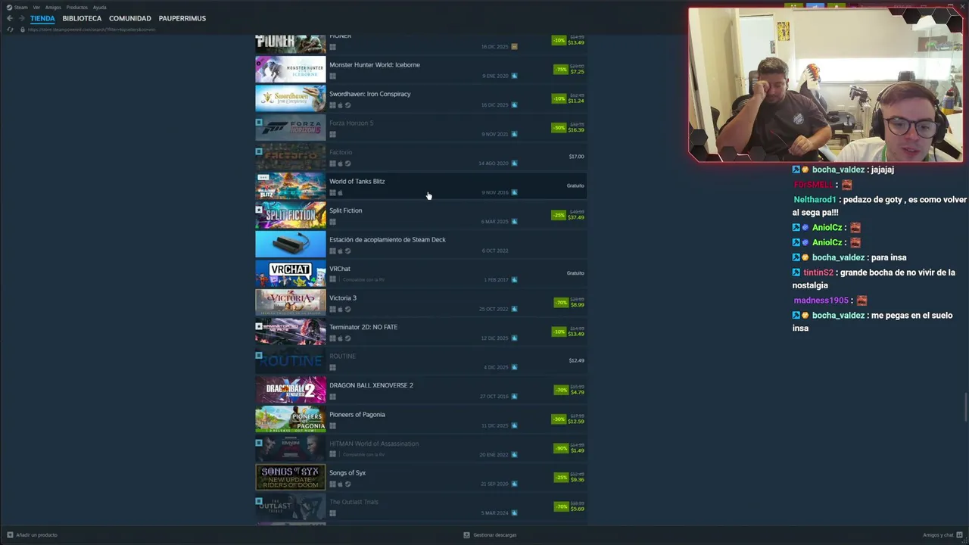
Task: Click the SteamOS icon under Victoria 3
Action: [x=347, y=309]
